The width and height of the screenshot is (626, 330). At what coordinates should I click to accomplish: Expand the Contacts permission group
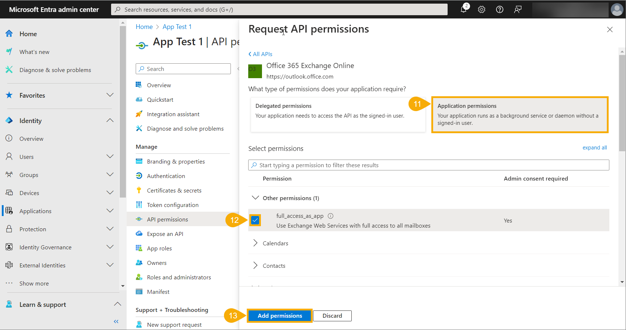[256, 265]
